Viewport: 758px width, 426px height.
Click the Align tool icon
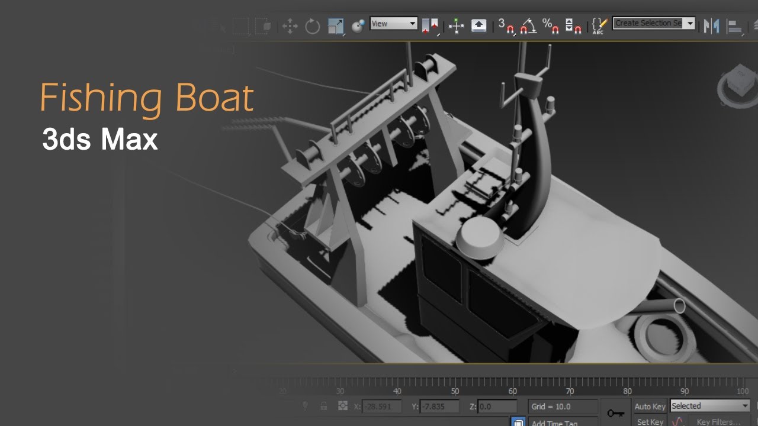pyautogui.click(x=735, y=27)
